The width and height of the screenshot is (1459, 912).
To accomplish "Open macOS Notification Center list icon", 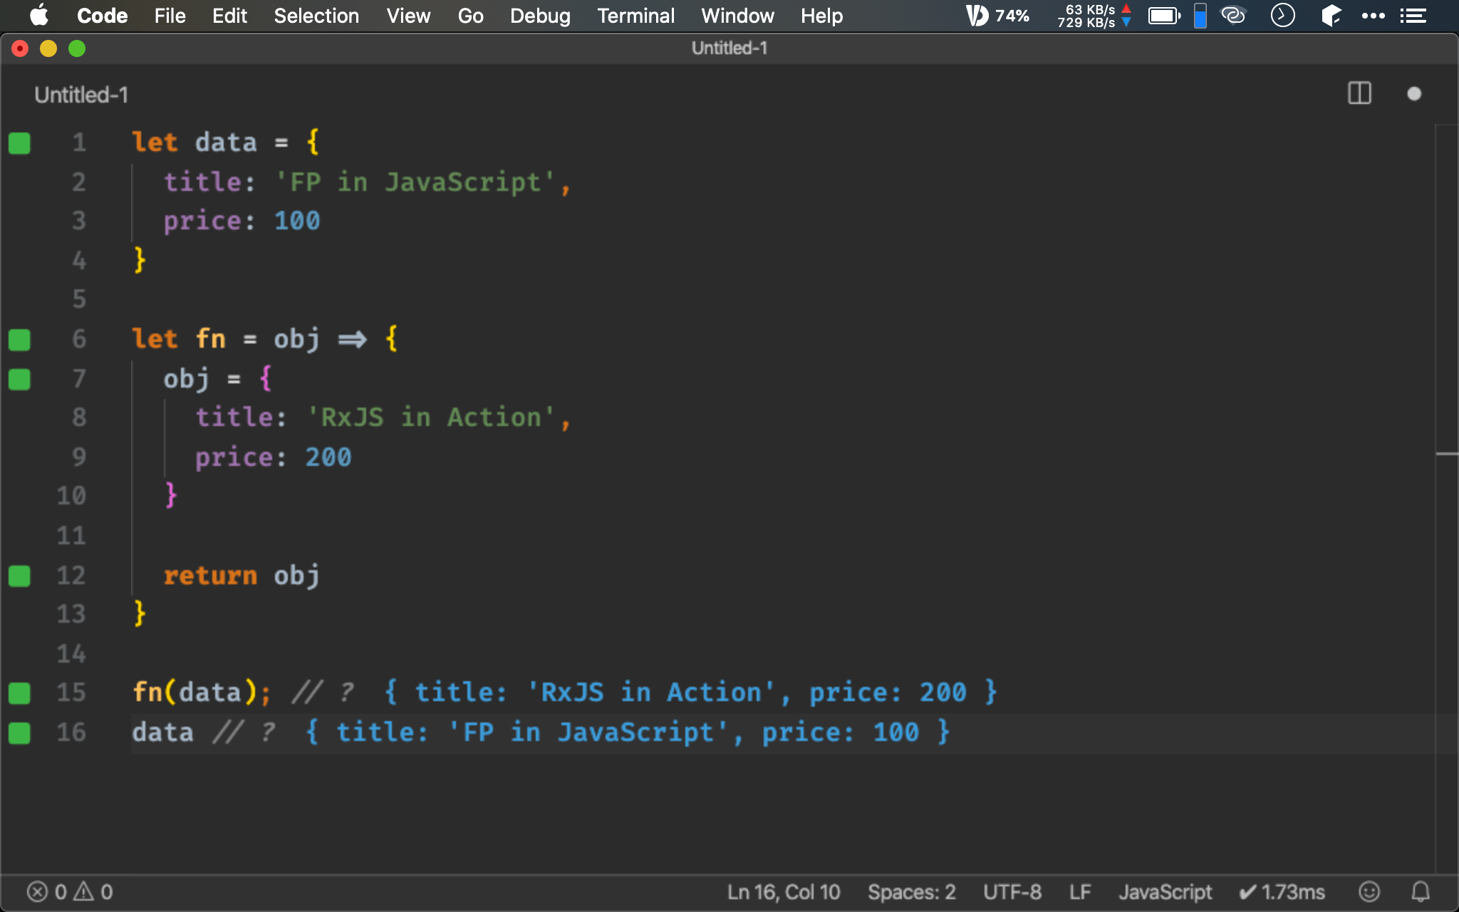I will click(x=1413, y=16).
